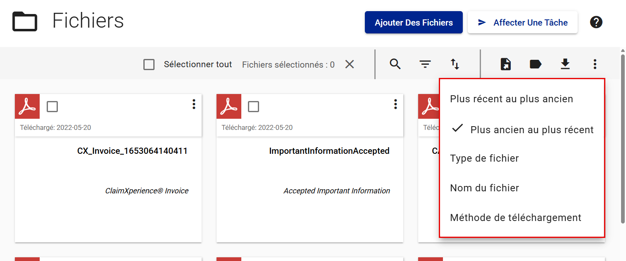Open CX_Invoice card three-dot menu
The image size is (626, 261).
[x=194, y=104]
